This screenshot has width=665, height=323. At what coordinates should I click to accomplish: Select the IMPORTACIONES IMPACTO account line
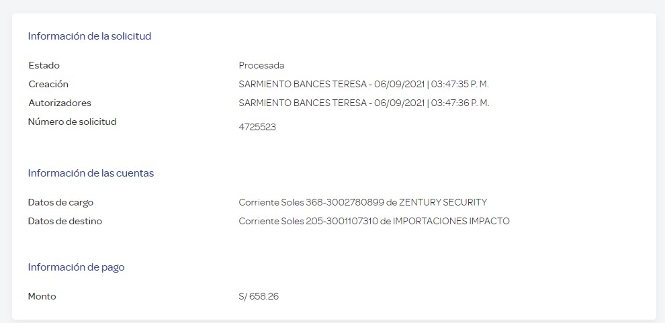pos(374,221)
